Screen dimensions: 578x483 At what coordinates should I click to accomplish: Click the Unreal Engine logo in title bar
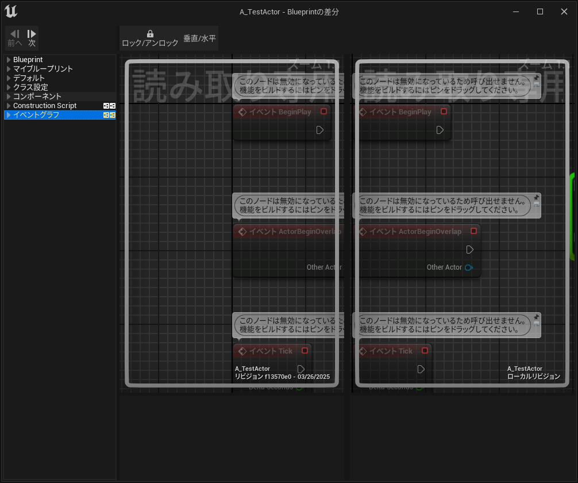coord(11,11)
